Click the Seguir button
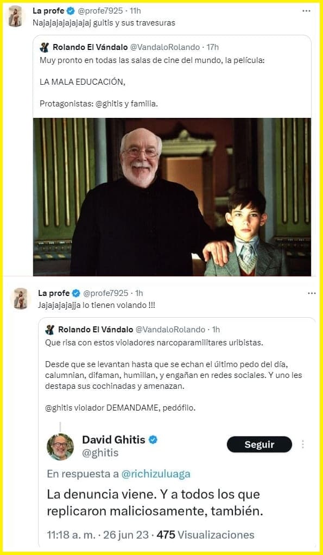323x555 pixels. click(x=259, y=444)
